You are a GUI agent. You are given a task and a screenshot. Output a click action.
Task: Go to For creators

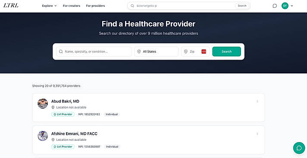coord(72,6)
